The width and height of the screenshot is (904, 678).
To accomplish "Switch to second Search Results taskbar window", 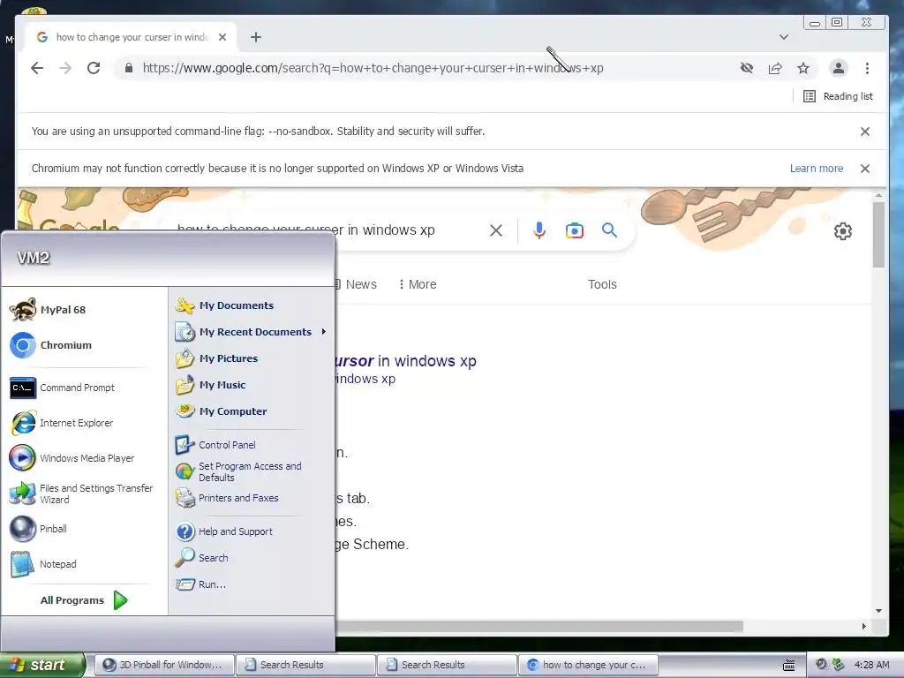I will click(447, 665).
